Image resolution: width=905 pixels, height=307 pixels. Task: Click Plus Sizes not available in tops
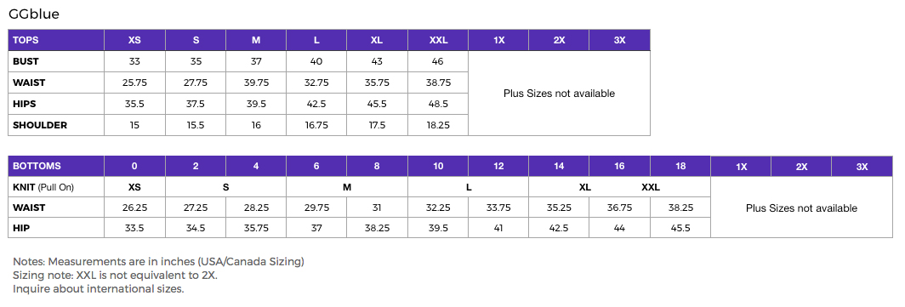point(560,94)
